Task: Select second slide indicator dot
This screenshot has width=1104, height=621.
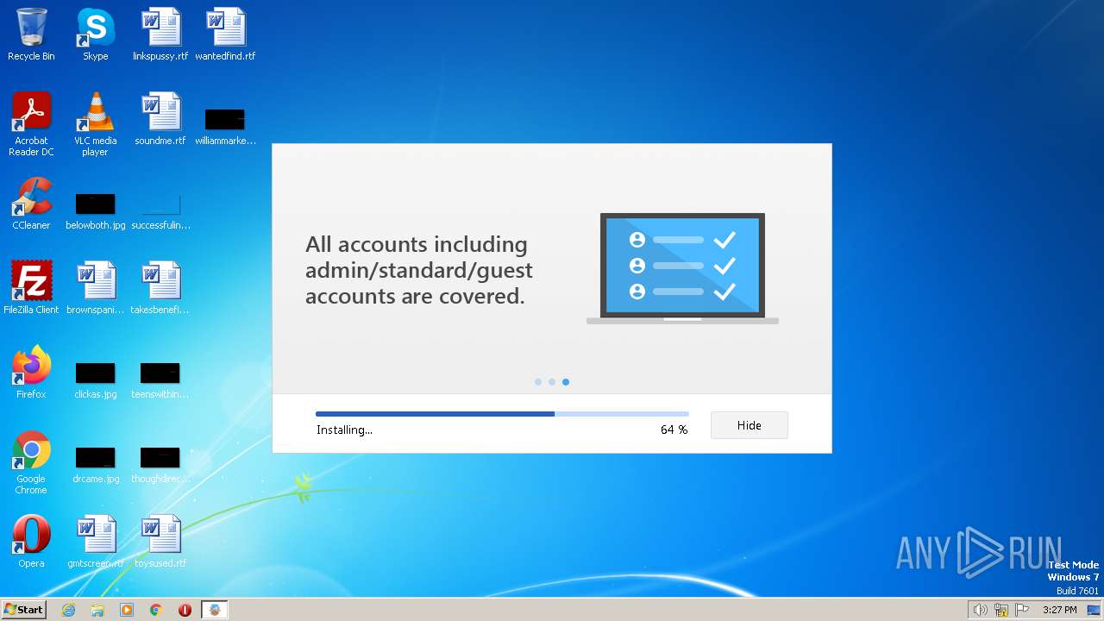Action: click(552, 381)
